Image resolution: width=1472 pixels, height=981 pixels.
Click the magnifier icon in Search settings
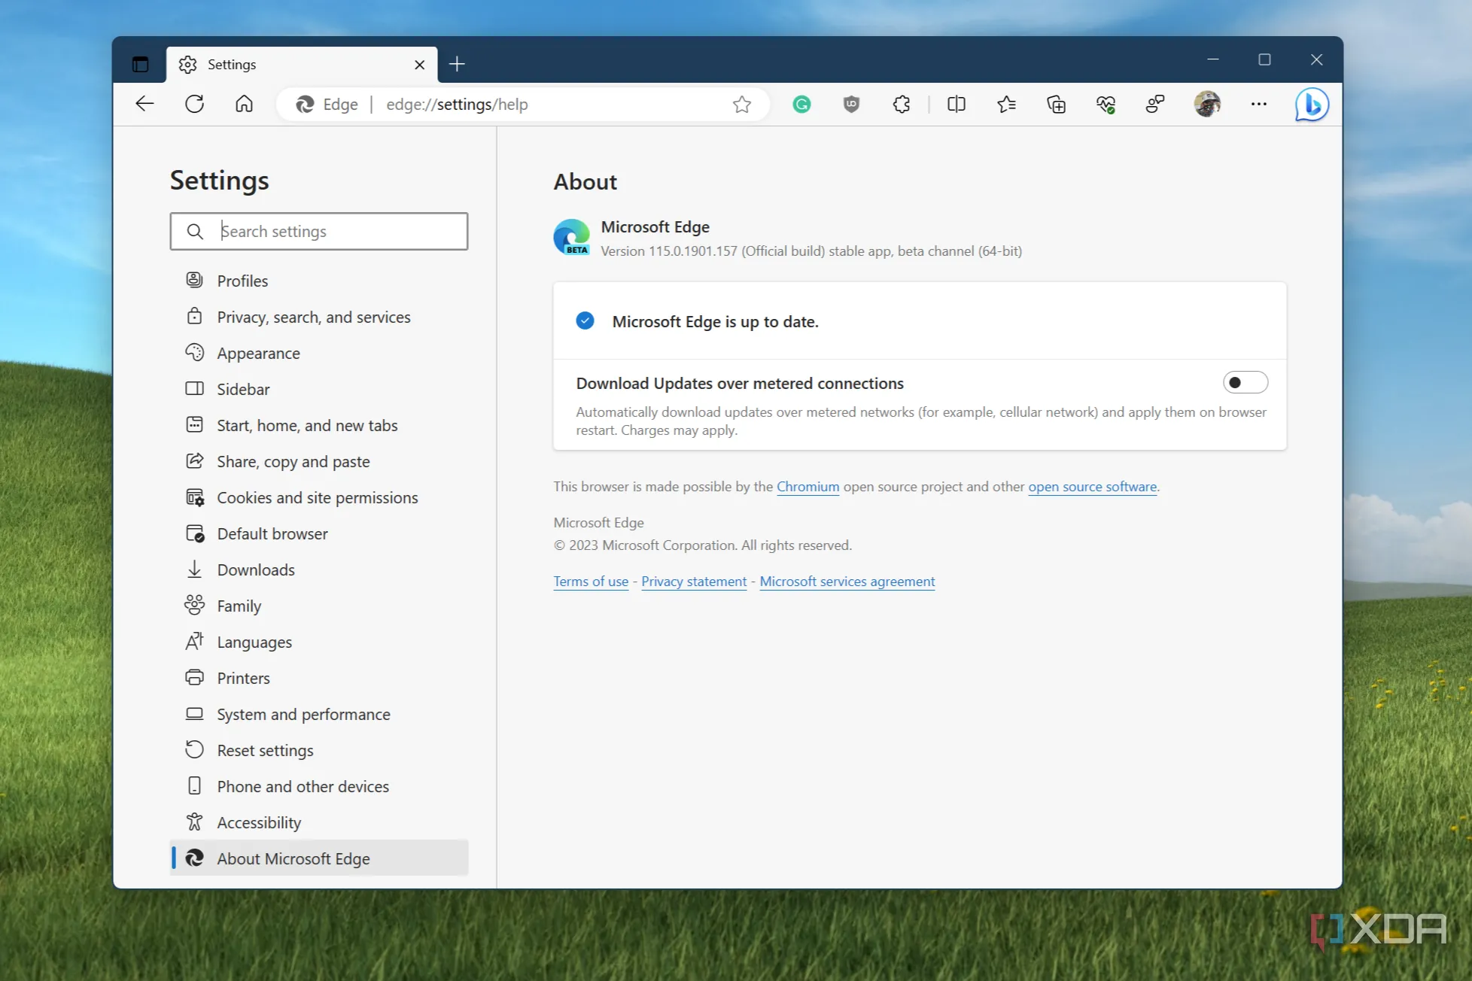[x=195, y=231]
